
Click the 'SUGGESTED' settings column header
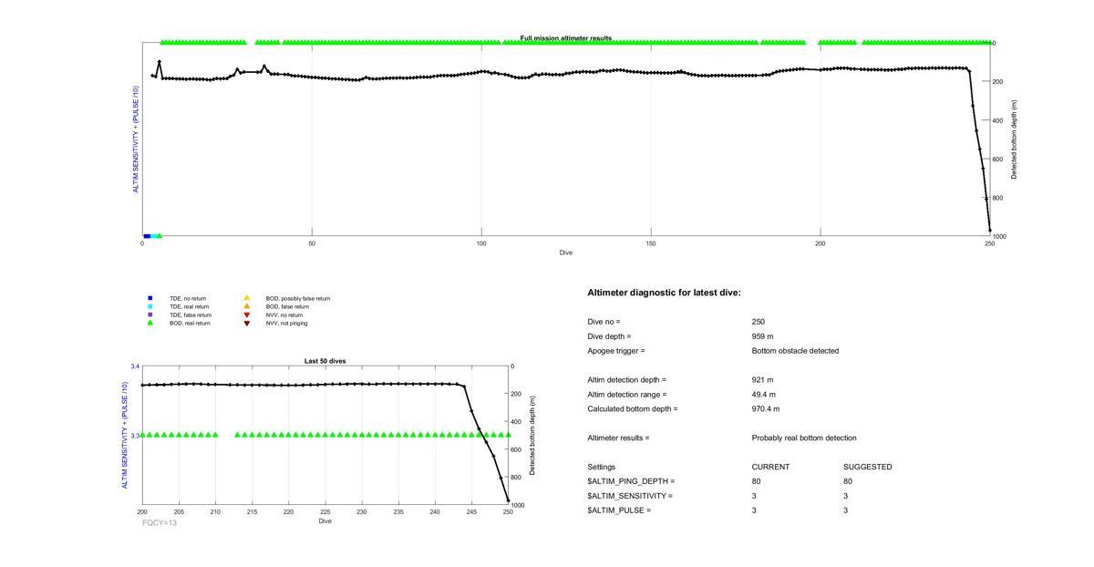(868, 467)
